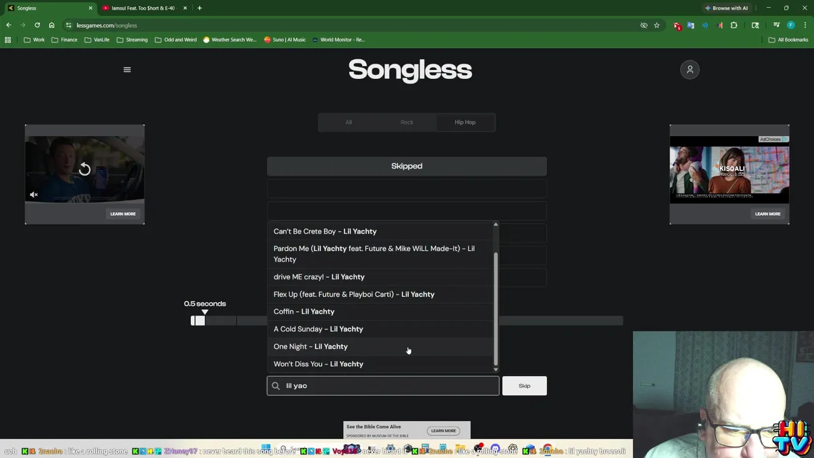Click Learn More on right ad
The width and height of the screenshot is (814, 458).
click(768, 214)
